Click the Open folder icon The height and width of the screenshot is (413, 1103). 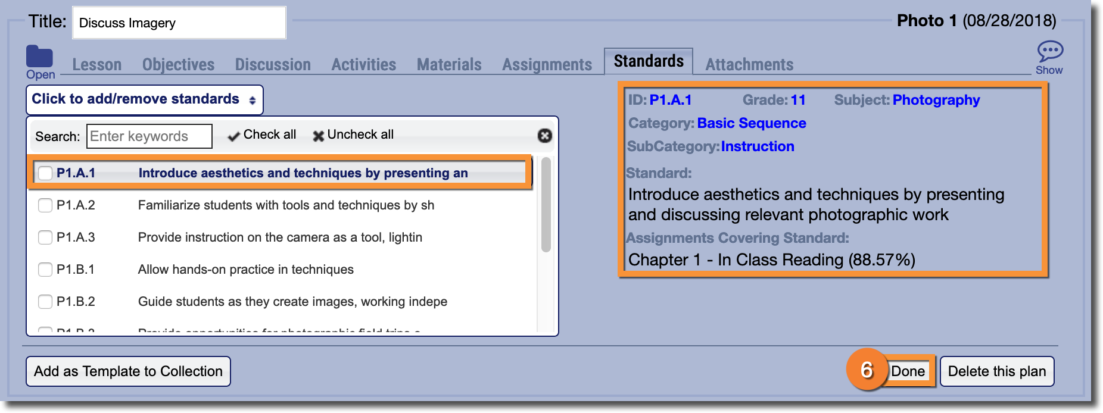pos(39,57)
